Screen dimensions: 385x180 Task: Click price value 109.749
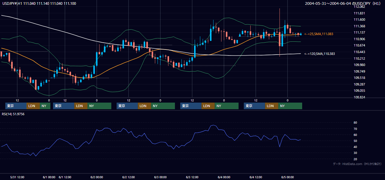pos(359,71)
